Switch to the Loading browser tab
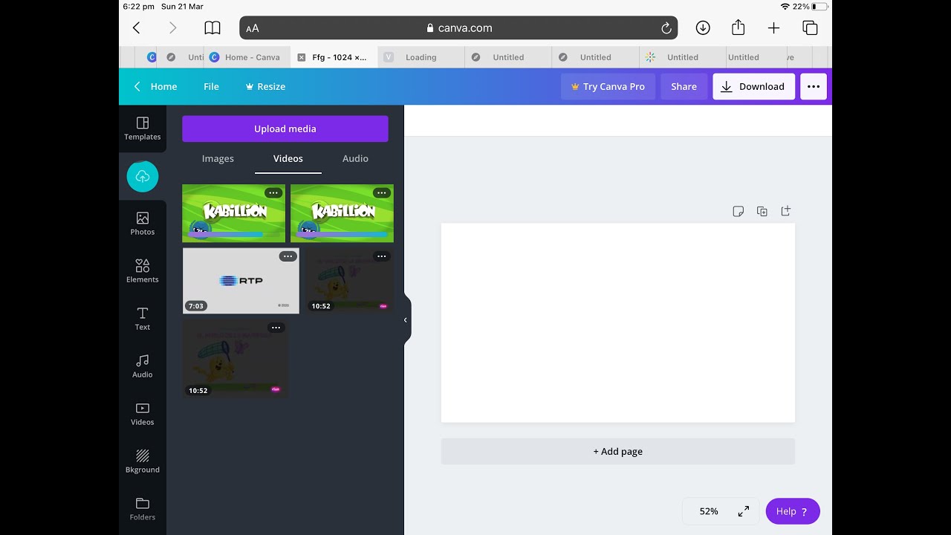This screenshot has width=951, height=535. (421, 57)
